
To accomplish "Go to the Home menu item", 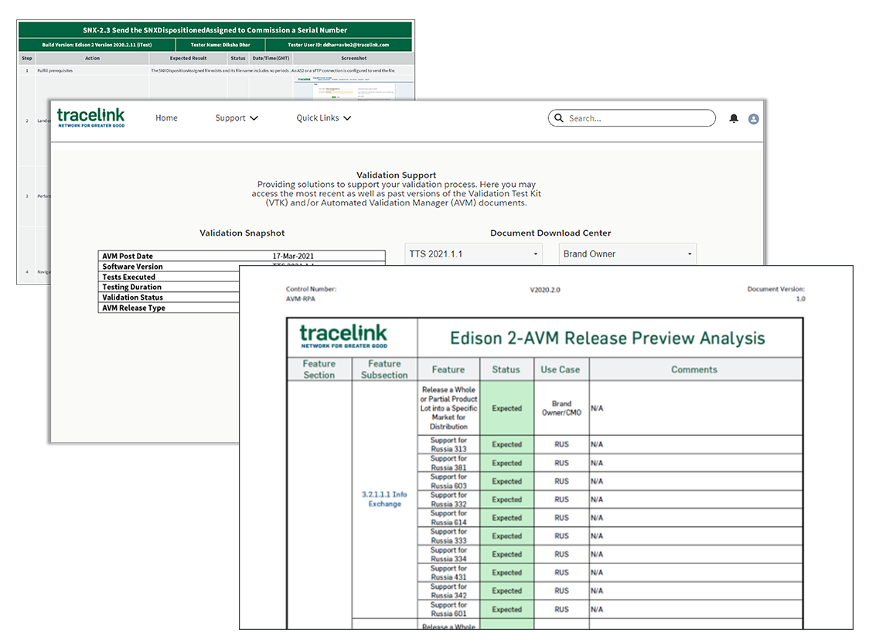I will (166, 118).
